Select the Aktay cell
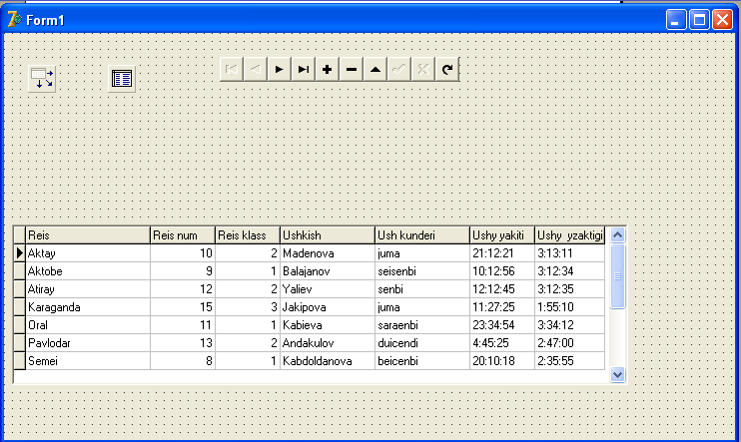The height and width of the screenshot is (442, 741). (88, 253)
